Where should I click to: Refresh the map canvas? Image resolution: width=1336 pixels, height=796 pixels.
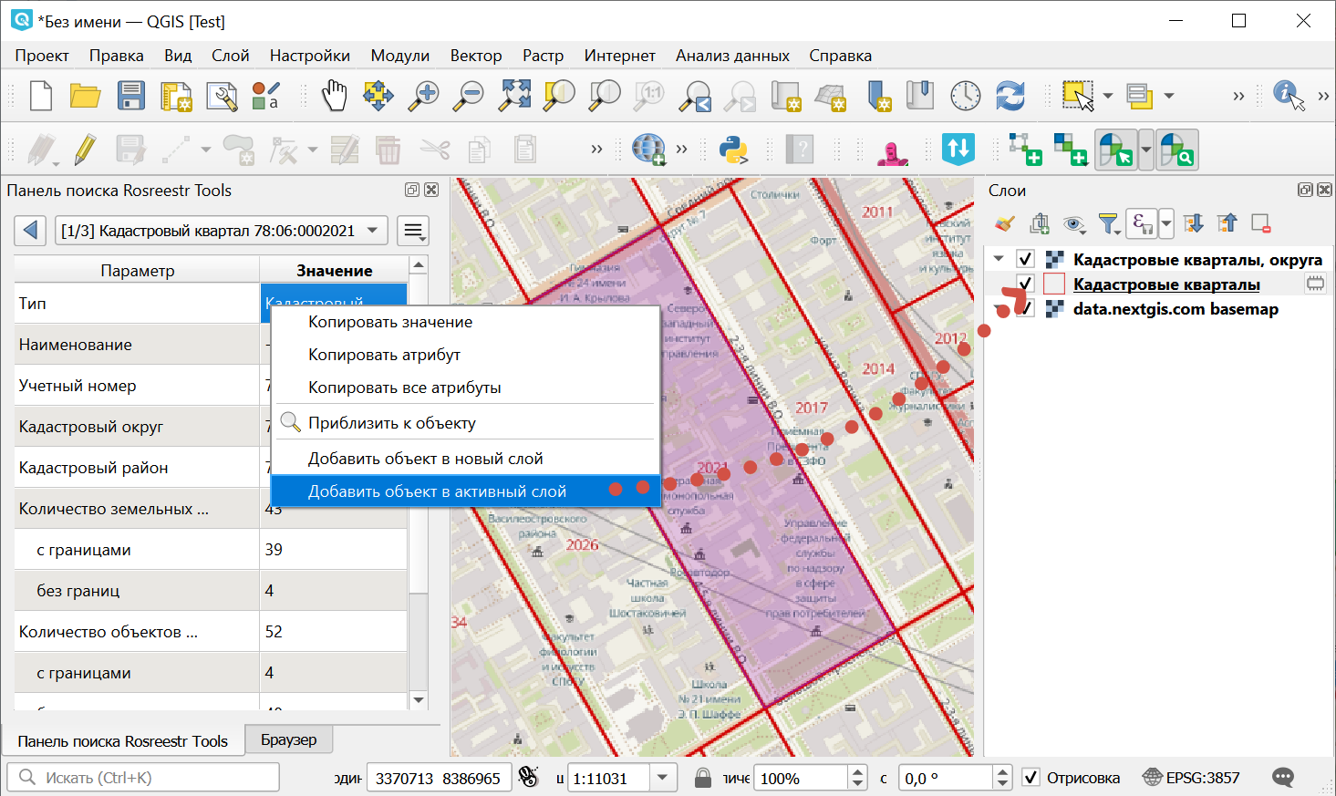(1010, 96)
